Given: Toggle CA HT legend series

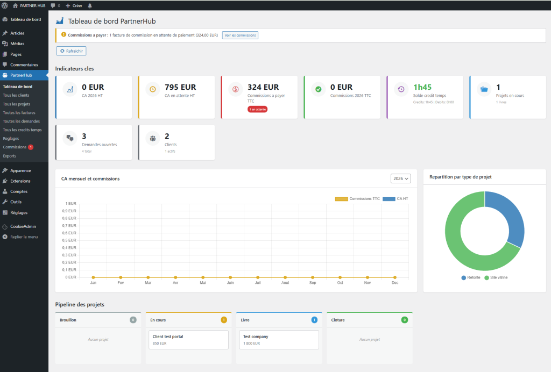Looking at the screenshot, I should click(395, 199).
